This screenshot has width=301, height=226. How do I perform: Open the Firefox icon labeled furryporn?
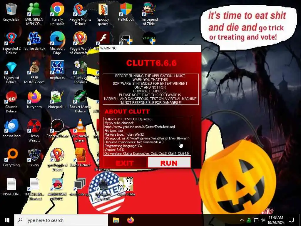pos(34,99)
